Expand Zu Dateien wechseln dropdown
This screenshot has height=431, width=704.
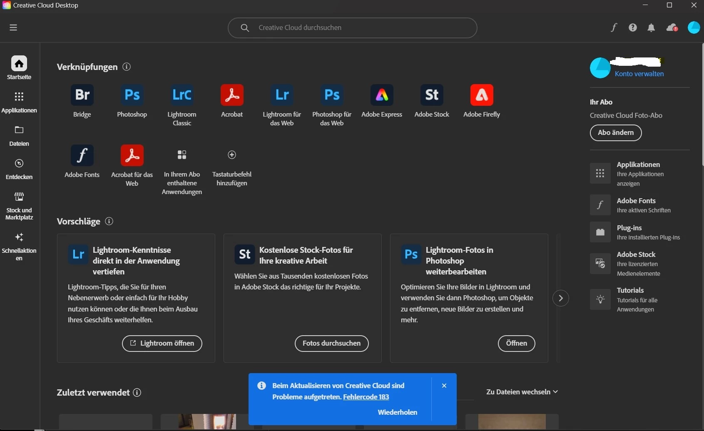click(x=522, y=392)
